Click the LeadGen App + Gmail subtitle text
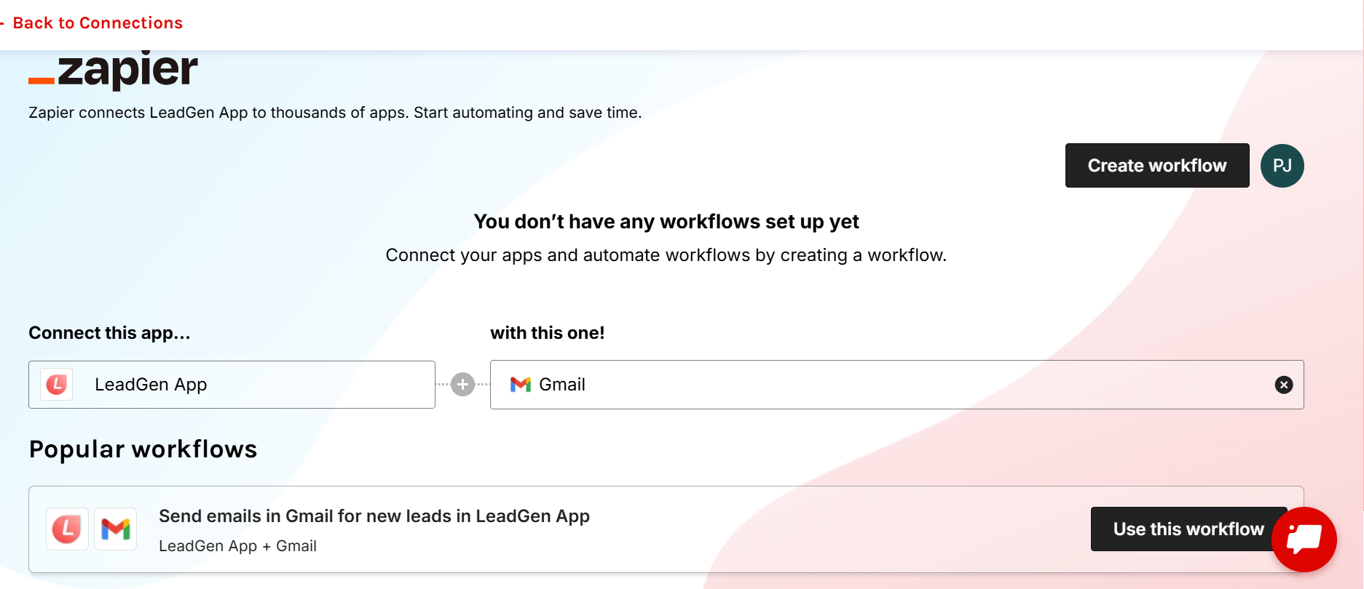The height and width of the screenshot is (589, 1364). click(x=238, y=545)
